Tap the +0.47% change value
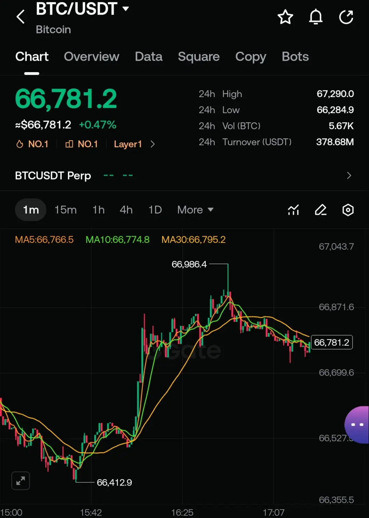 tap(98, 125)
